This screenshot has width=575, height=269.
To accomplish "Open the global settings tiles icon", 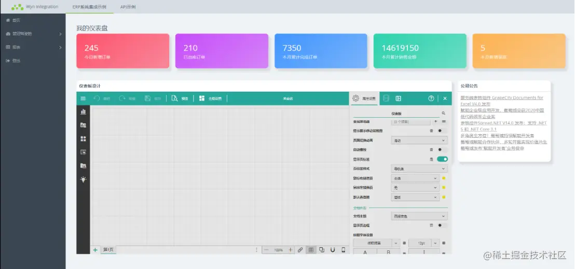I will point(202,98).
